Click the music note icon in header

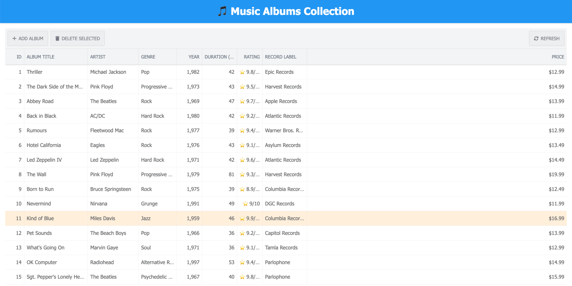(222, 11)
